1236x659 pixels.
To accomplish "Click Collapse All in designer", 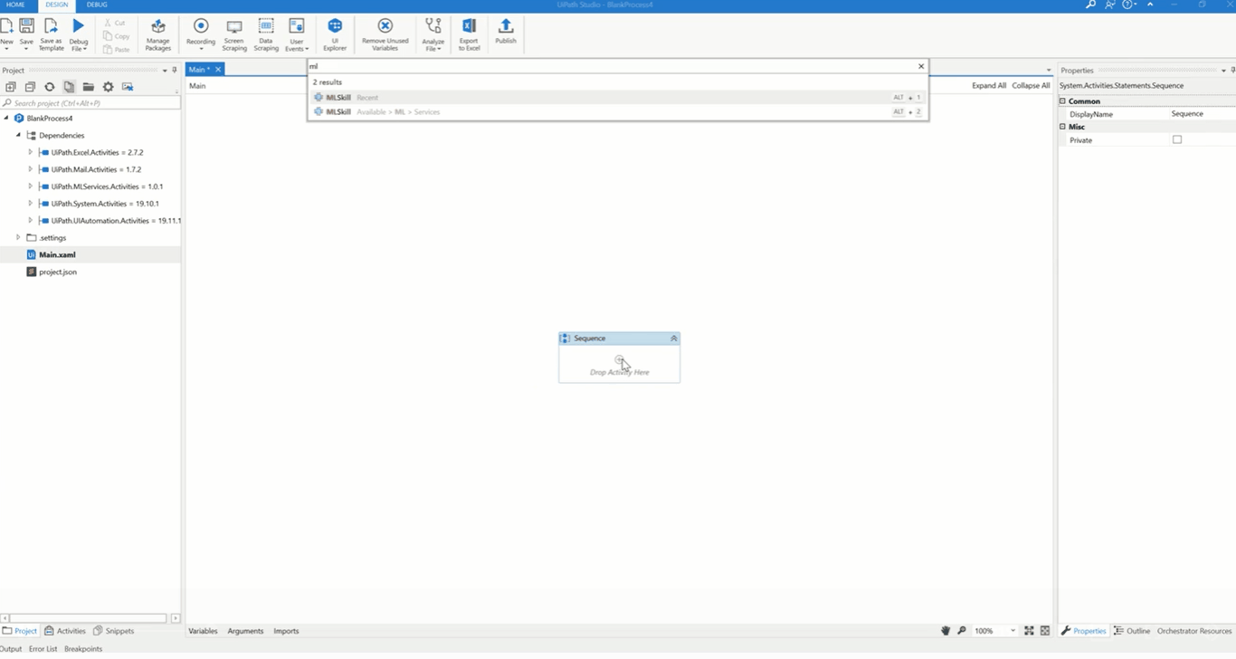I will (1031, 86).
